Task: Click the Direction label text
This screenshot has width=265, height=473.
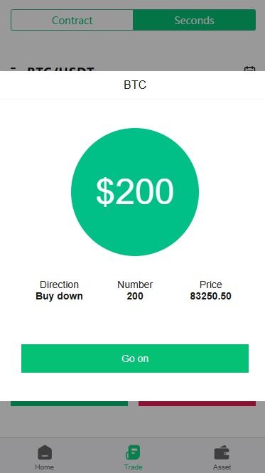Action: coord(59,285)
